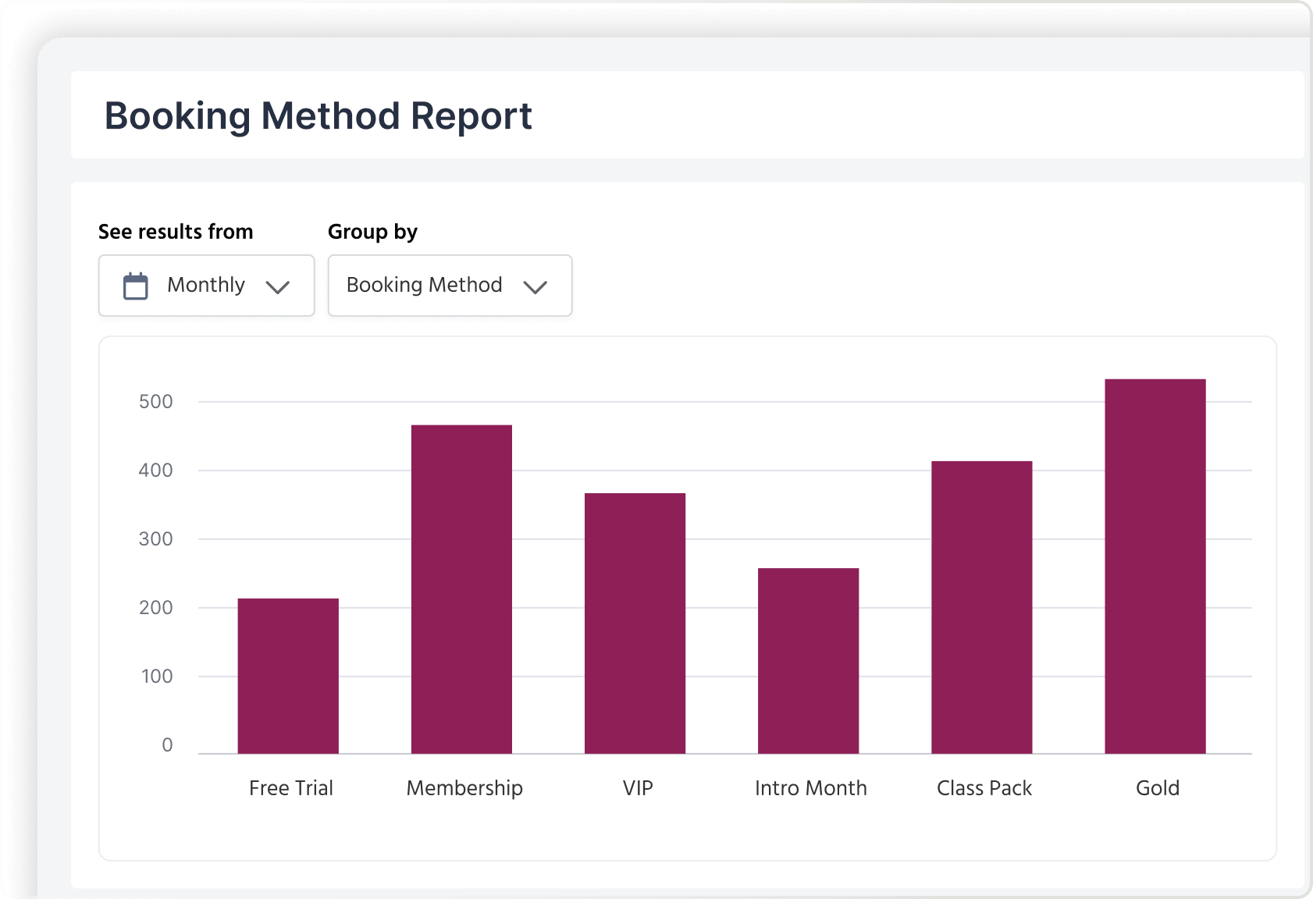
Task: Click the Gold axis label
Action: pos(1158,788)
